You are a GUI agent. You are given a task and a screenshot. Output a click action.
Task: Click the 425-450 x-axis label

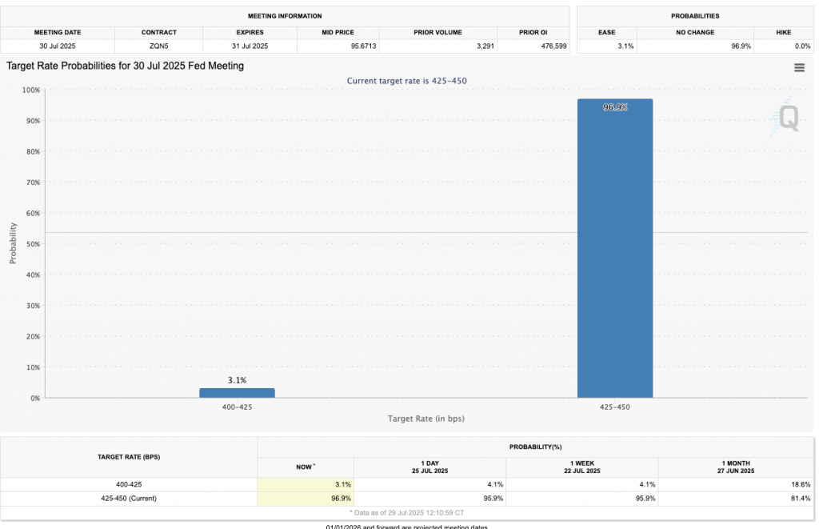[614, 407]
